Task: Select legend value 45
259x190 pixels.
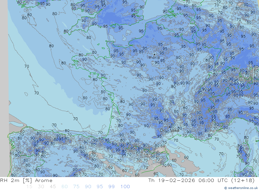Action: click(x=53, y=187)
